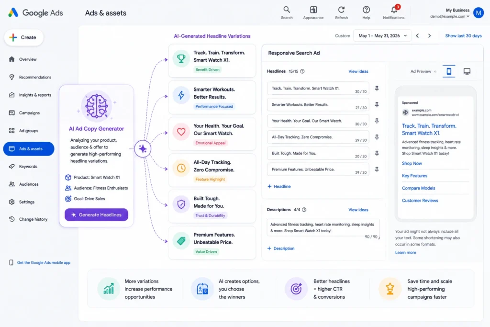Image resolution: width=490 pixels, height=327 pixels.
Task: Select Ads & assets in sidebar
Action: (29, 149)
